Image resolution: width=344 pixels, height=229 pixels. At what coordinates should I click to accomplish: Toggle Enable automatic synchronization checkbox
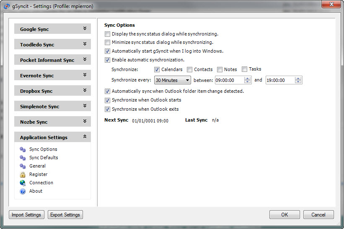pos(107,60)
